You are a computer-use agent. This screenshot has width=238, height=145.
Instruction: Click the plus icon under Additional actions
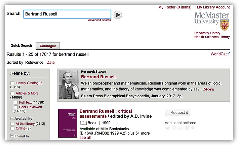point(193,128)
